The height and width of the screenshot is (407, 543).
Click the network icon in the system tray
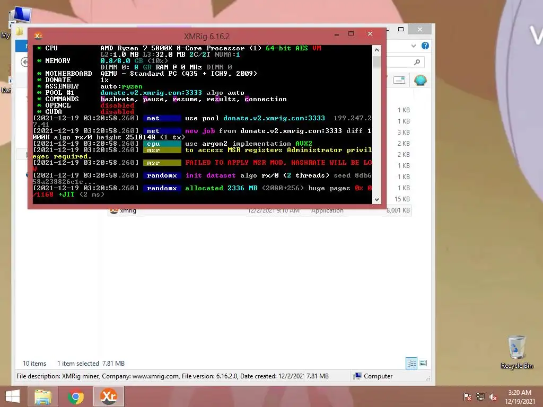coord(480,397)
